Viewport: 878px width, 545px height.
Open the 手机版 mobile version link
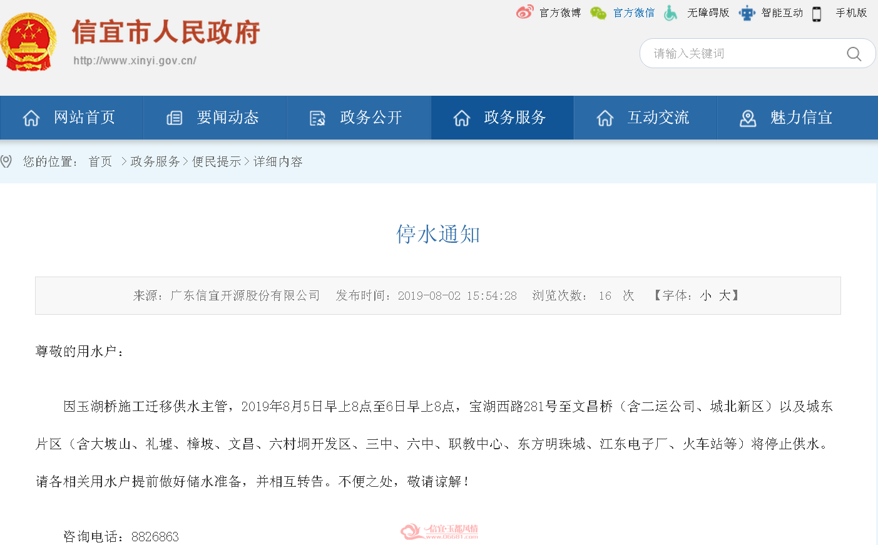[x=852, y=13]
